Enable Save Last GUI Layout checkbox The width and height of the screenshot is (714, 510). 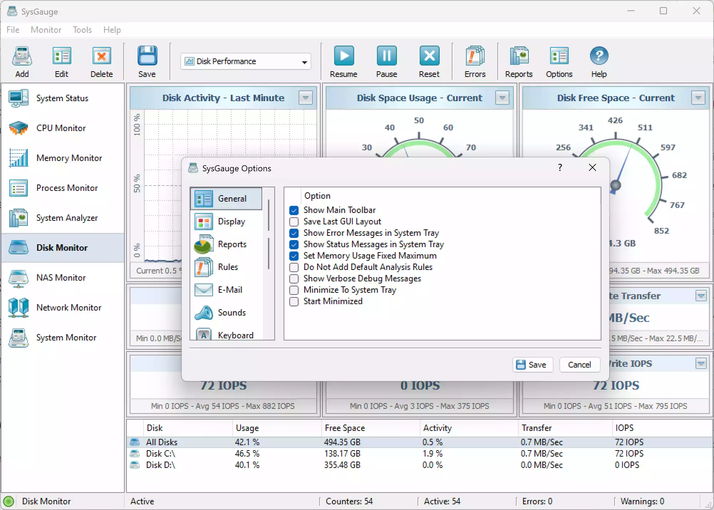(294, 222)
